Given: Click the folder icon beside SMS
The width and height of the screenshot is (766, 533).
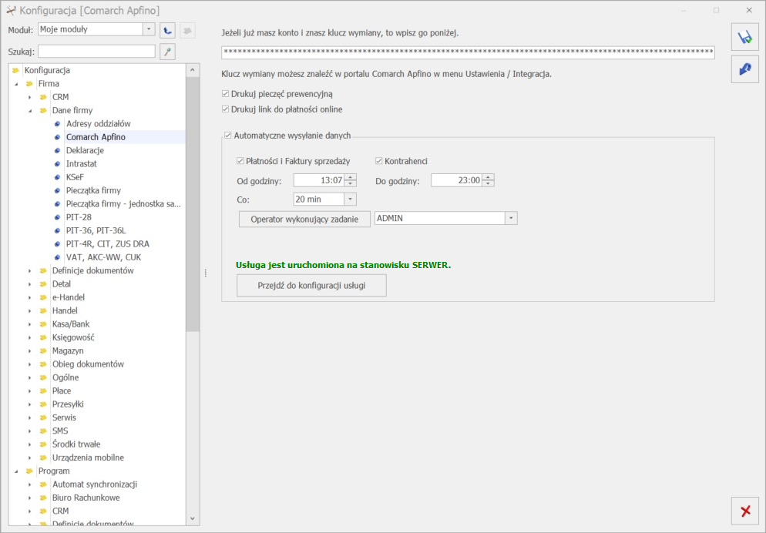Looking at the screenshot, I should (43, 431).
